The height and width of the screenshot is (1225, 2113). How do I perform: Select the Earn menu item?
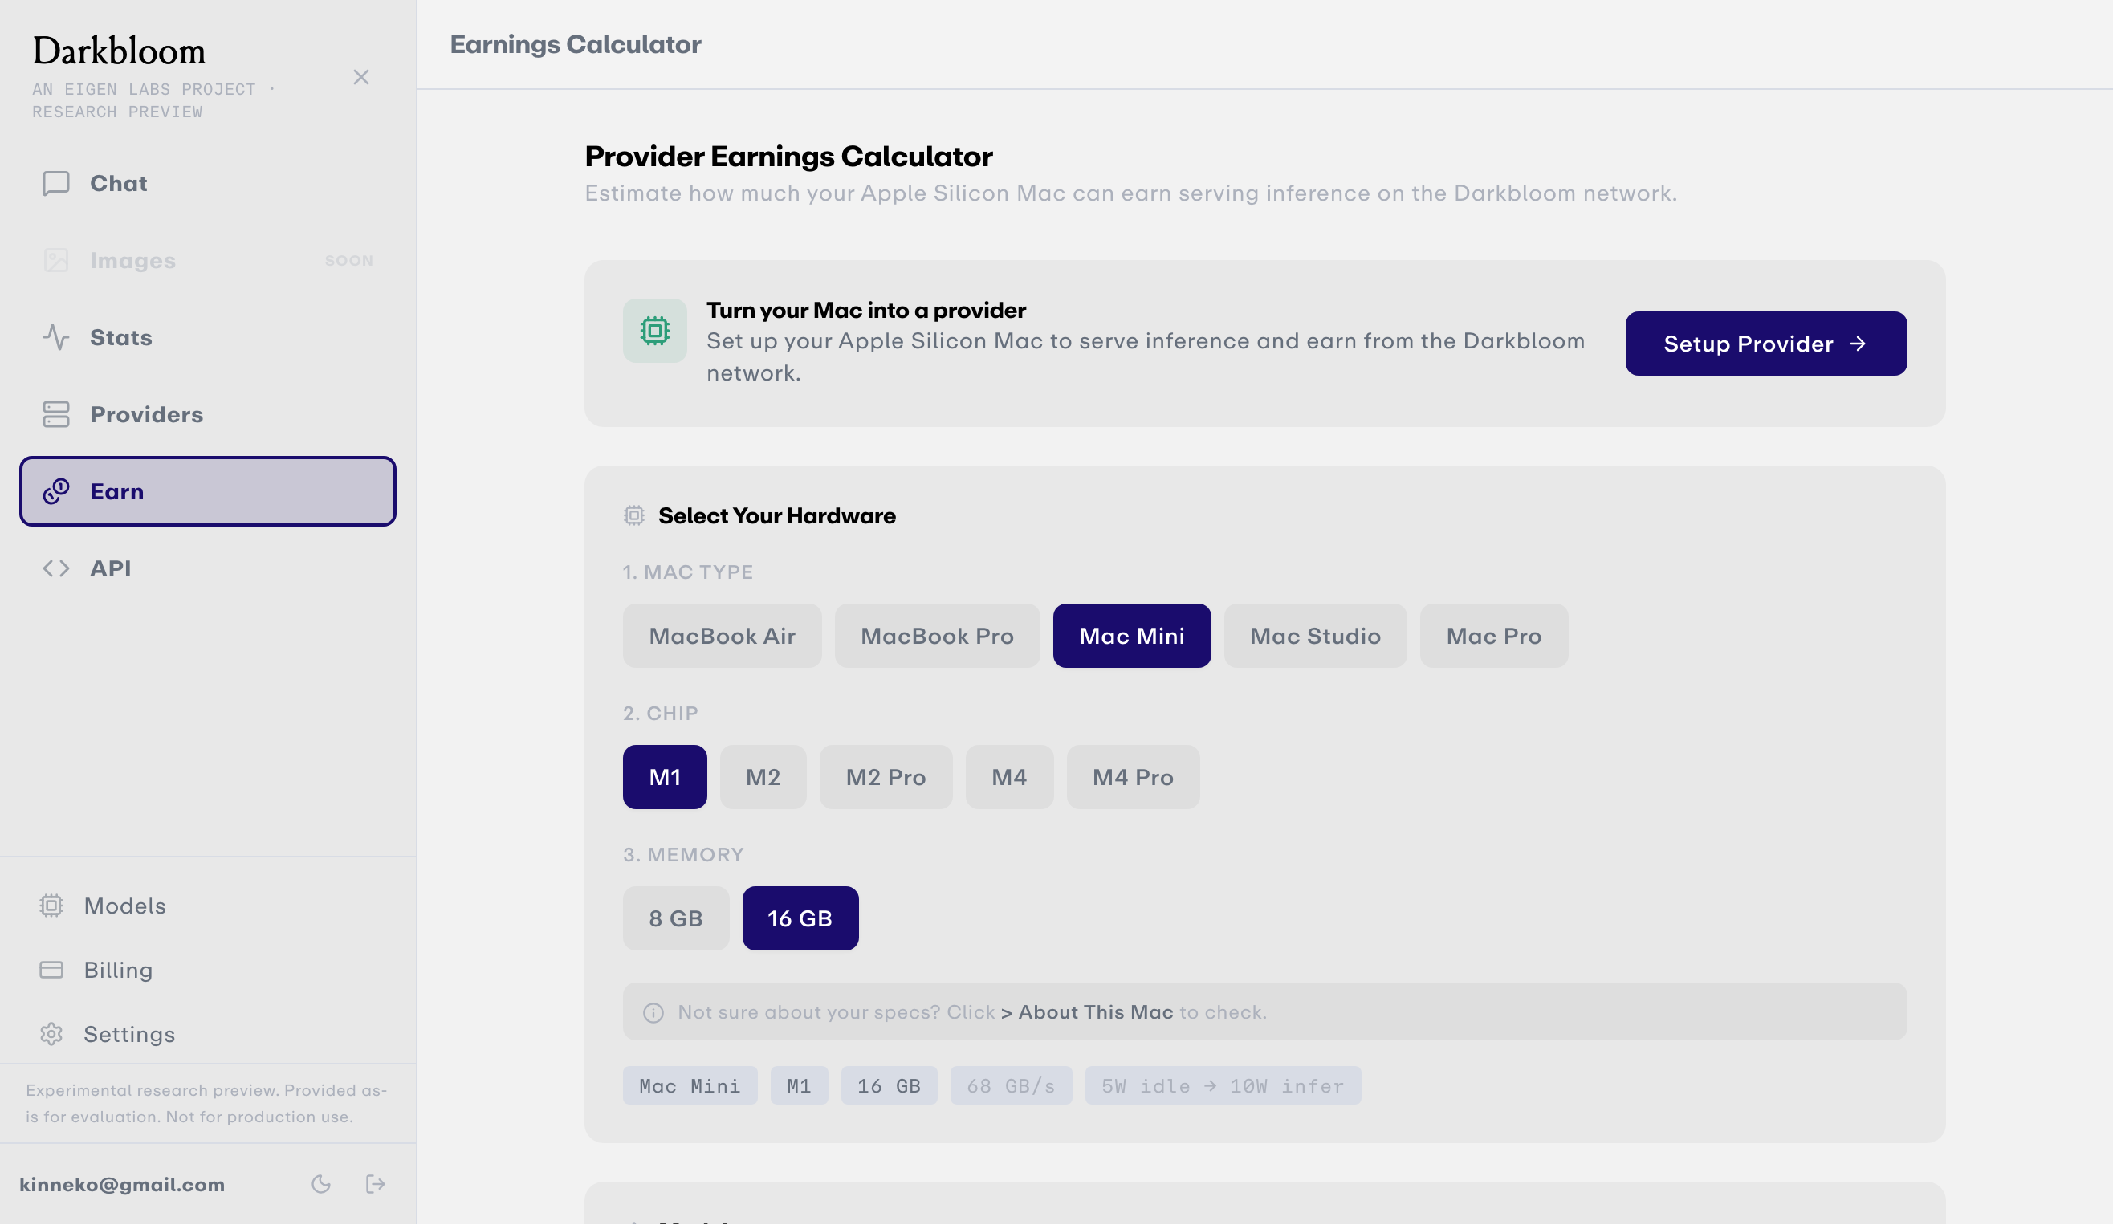click(207, 491)
